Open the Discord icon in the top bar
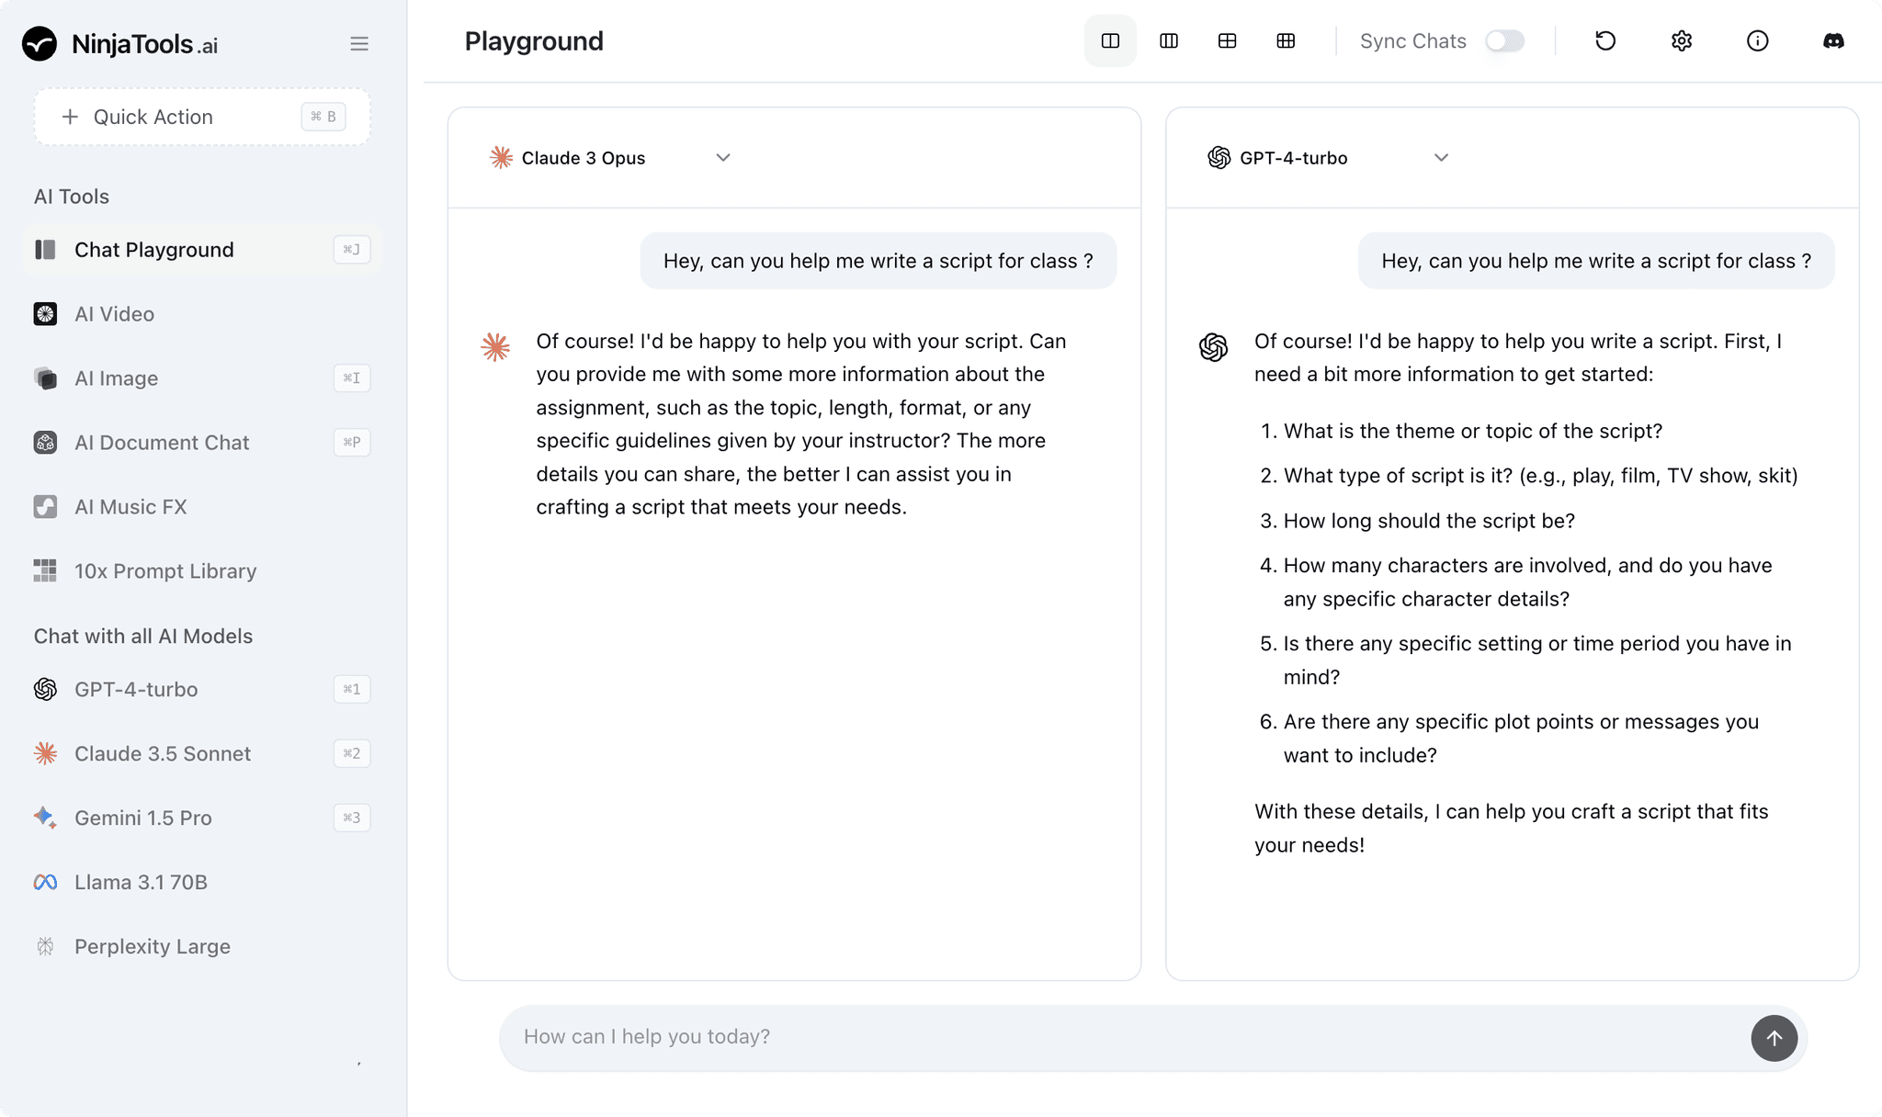The width and height of the screenshot is (1882, 1117). (x=1833, y=40)
